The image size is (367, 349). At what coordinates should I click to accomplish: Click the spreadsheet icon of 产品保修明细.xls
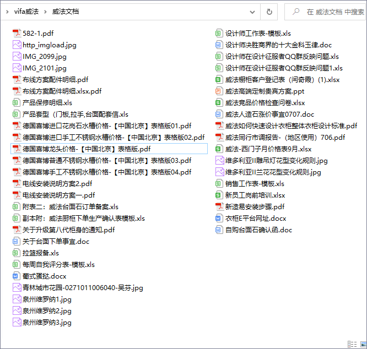15,102
